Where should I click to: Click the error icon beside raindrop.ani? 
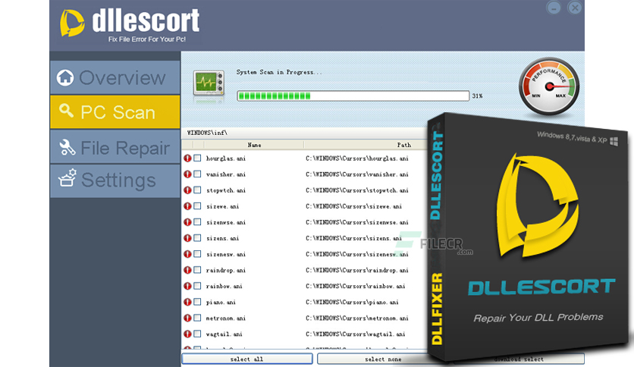pyautogui.click(x=187, y=270)
